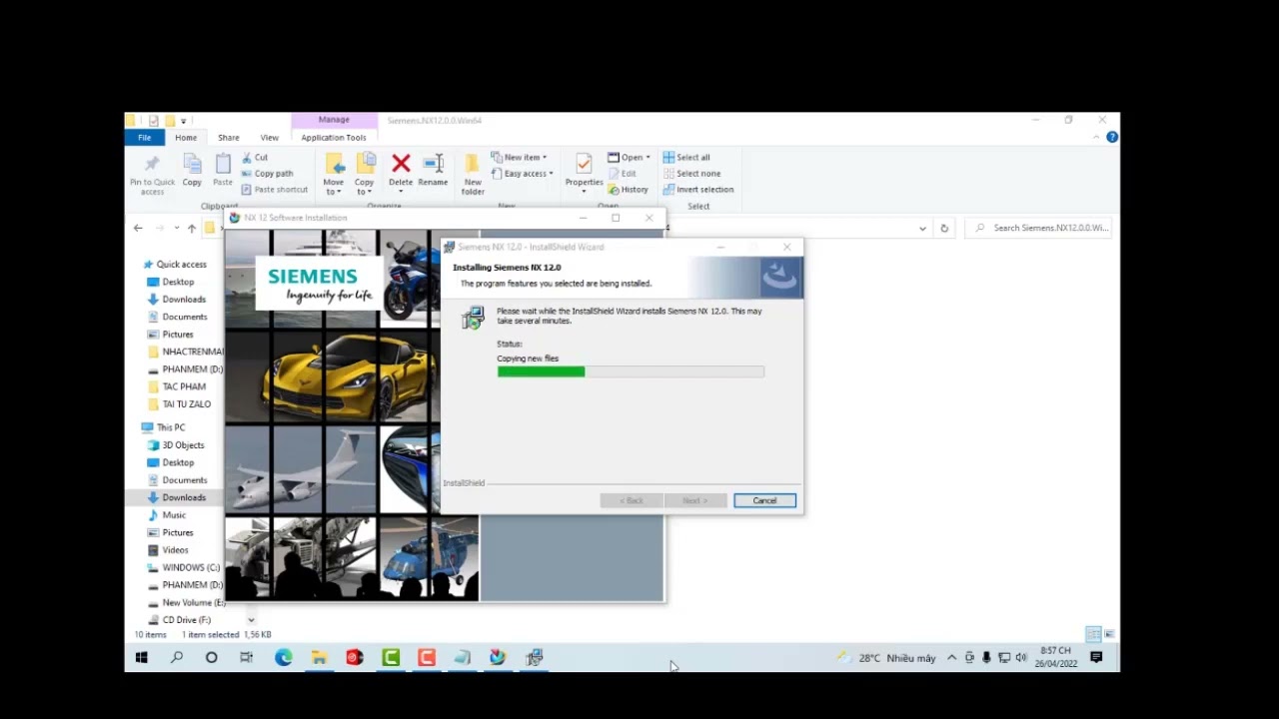Open Task View on taskbar
Viewport: 1279px width, 719px height.
point(247,657)
